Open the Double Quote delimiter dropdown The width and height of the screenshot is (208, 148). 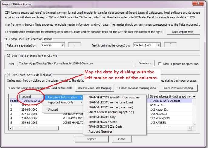[x=159, y=45]
